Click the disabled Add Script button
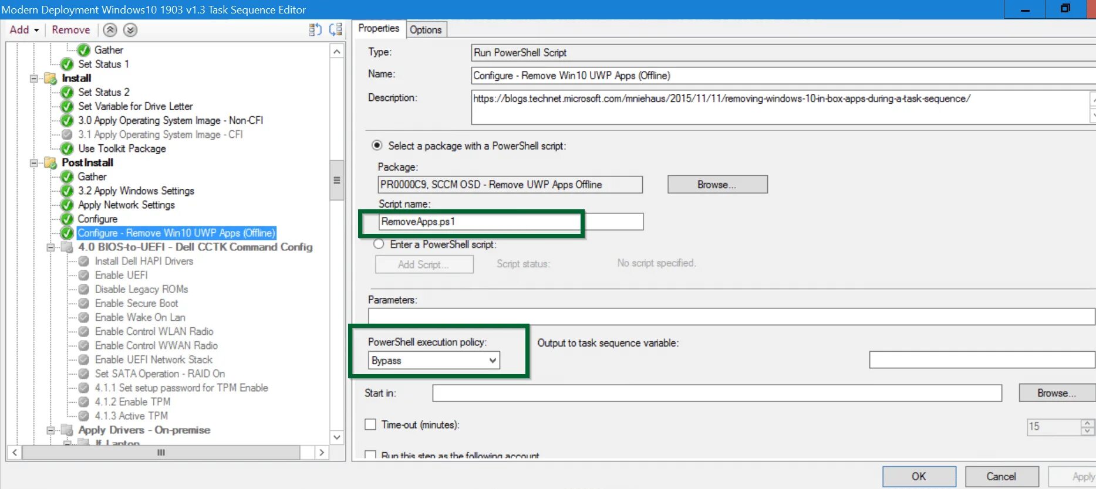 coord(424,264)
